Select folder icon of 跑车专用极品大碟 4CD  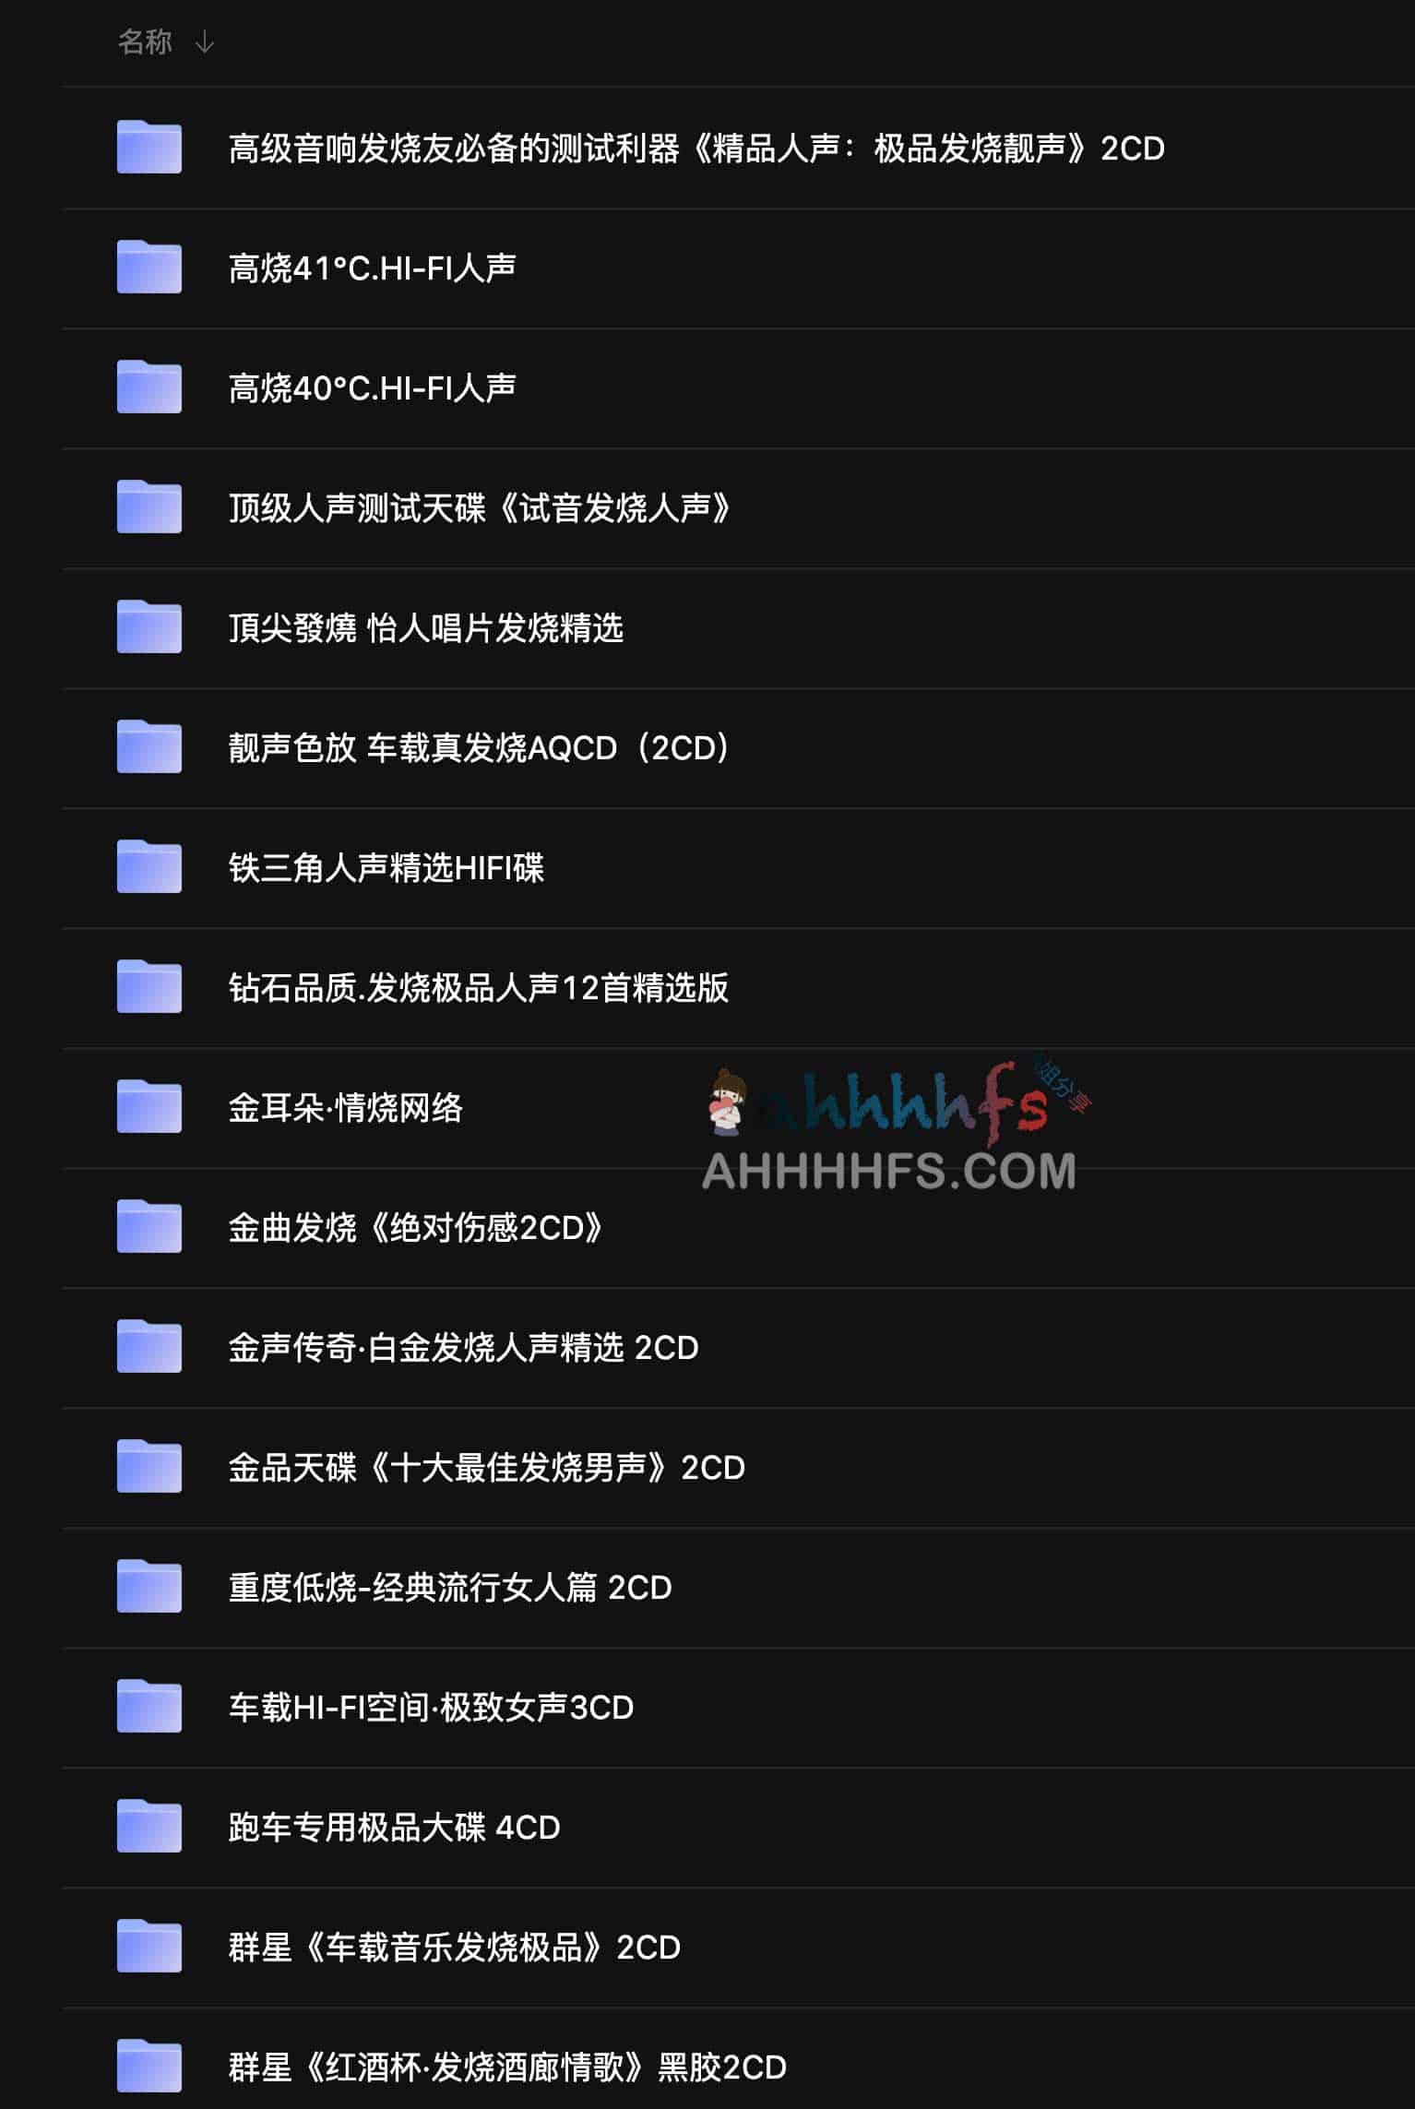pyautogui.click(x=149, y=1826)
